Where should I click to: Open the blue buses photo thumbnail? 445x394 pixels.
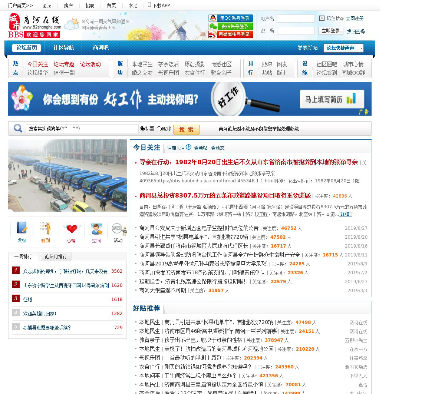pyautogui.click(x=67, y=175)
